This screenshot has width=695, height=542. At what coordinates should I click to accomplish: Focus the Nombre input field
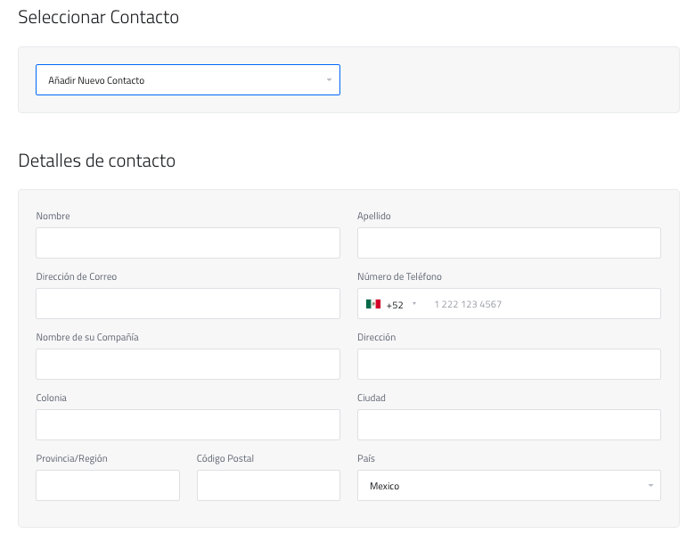[x=188, y=242]
